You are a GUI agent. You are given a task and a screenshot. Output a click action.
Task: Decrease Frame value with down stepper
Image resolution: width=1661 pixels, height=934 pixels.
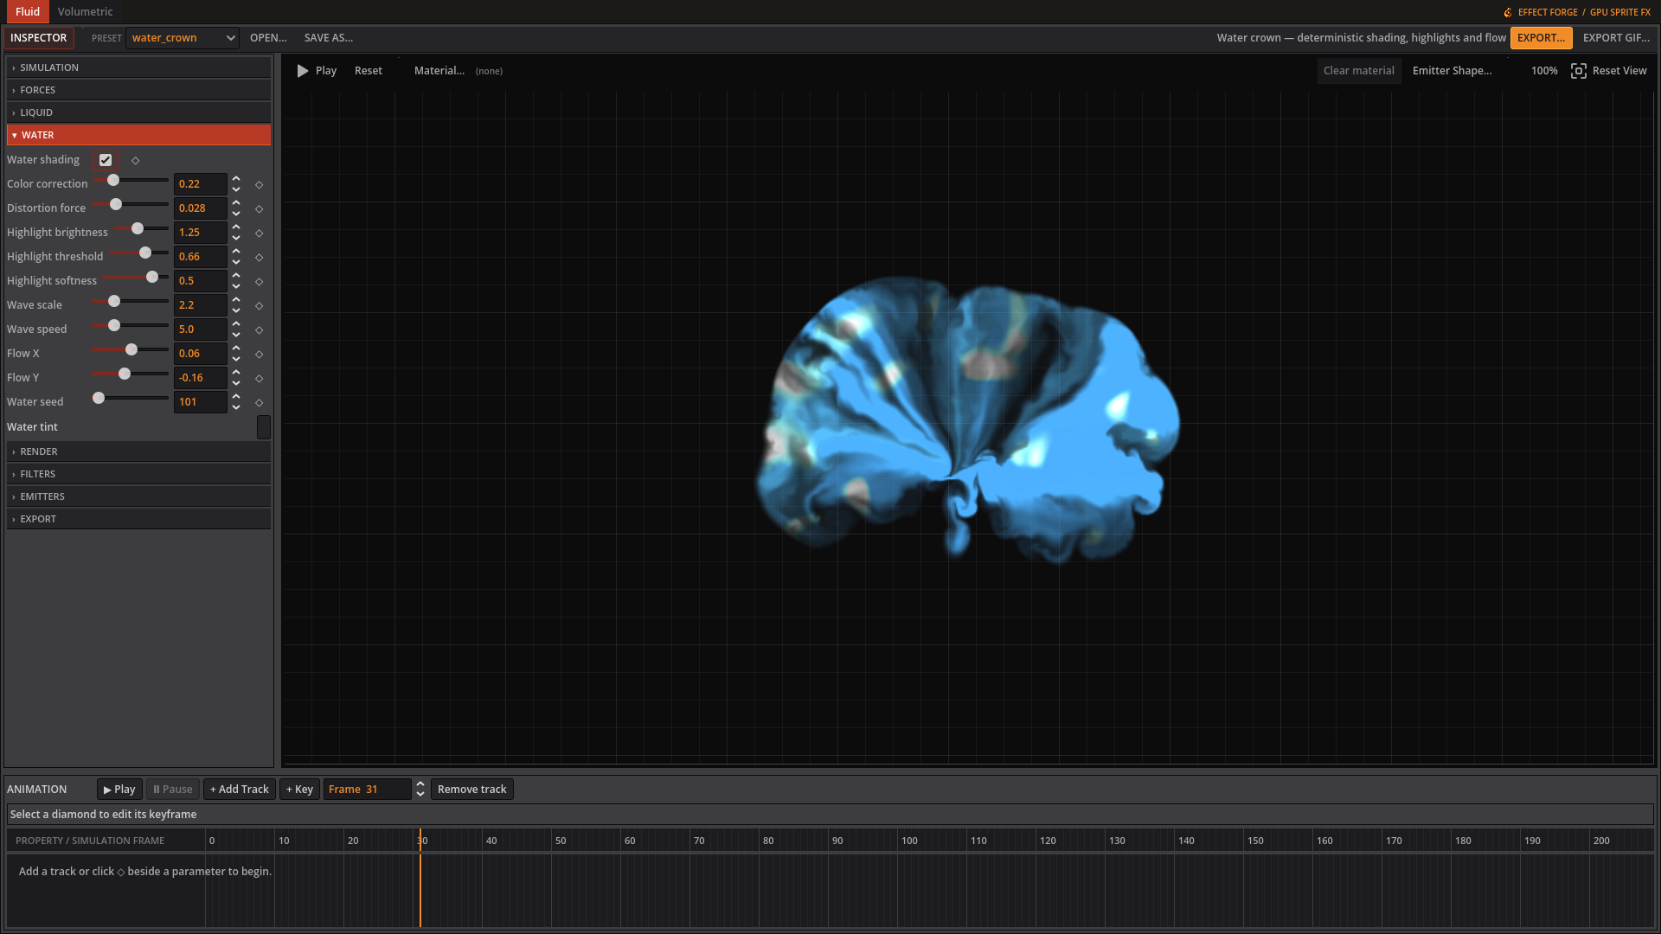coord(420,795)
